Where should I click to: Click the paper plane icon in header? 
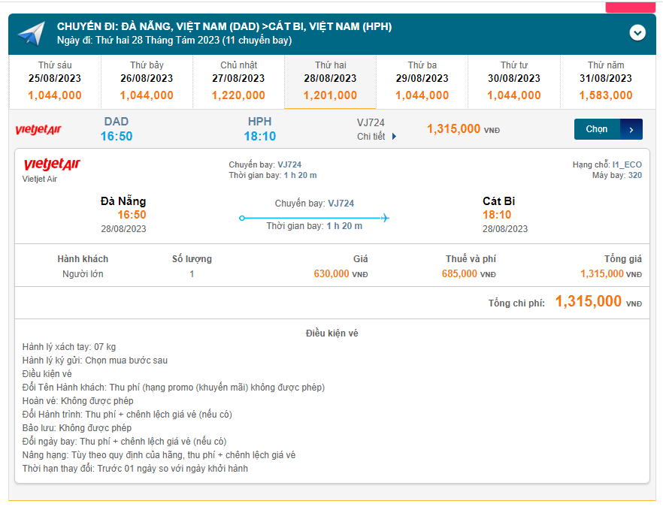[x=32, y=34]
